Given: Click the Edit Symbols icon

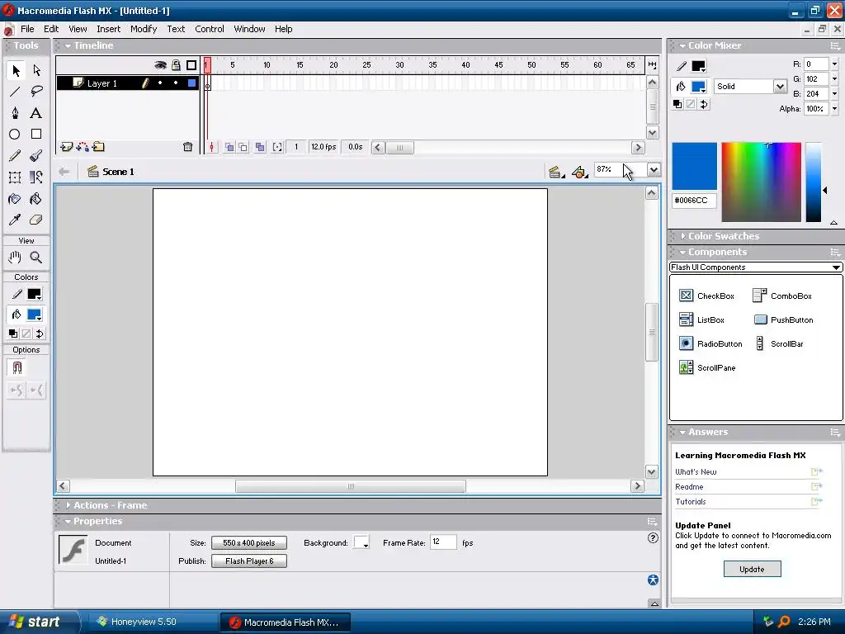Looking at the screenshot, I should pos(579,172).
